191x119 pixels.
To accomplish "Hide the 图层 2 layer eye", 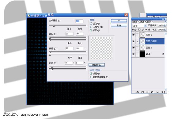I will point(133,48).
